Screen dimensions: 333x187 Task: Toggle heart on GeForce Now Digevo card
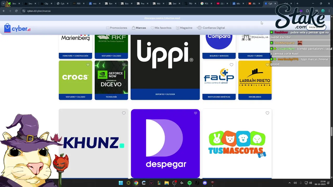(x=124, y=65)
